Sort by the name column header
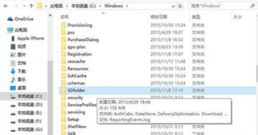 [x=64, y=17]
